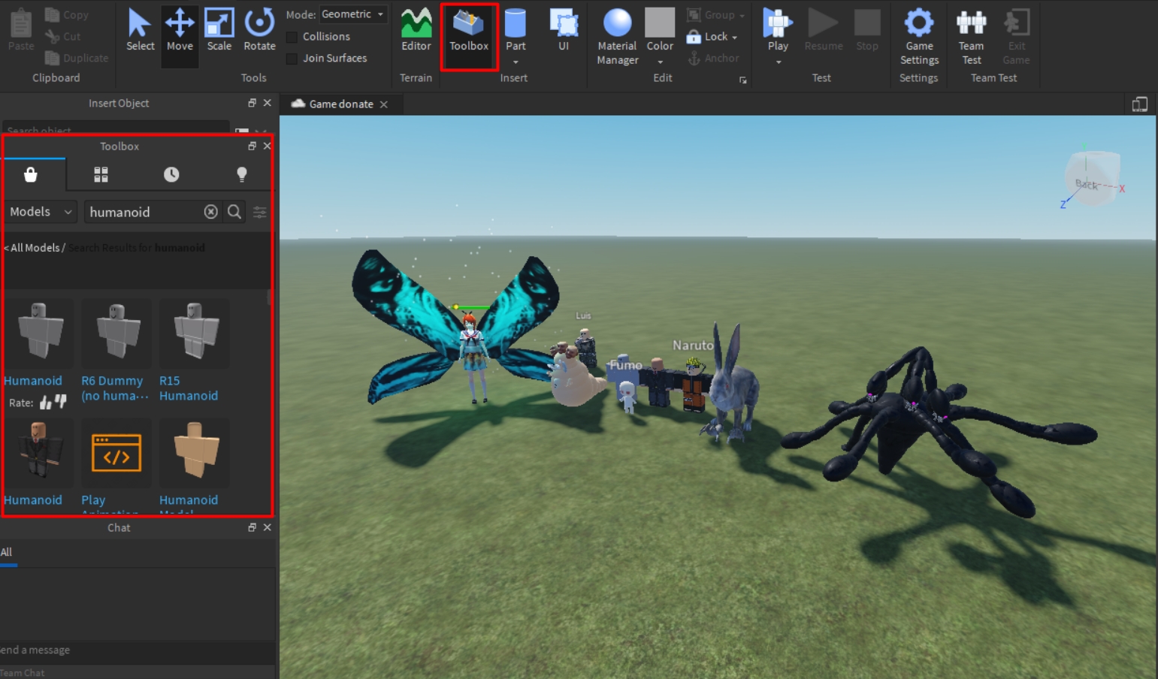The image size is (1158, 679).
Task: Select Play Animation script thumbnail
Action: [x=116, y=453]
